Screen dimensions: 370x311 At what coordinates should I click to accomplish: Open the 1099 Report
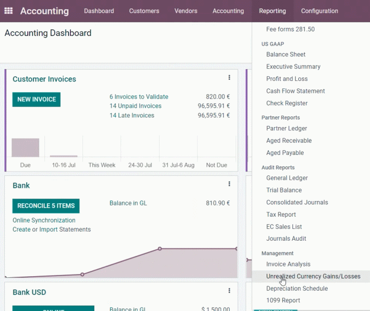tap(283, 300)
